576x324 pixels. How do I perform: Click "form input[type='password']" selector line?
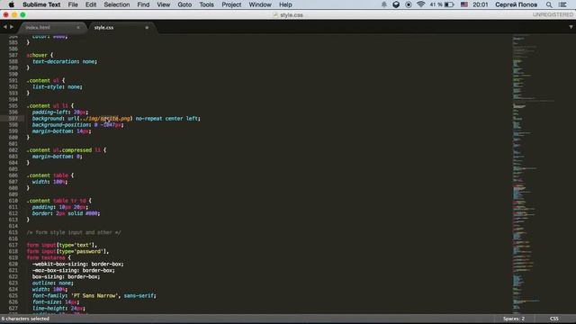pos(68,252)
